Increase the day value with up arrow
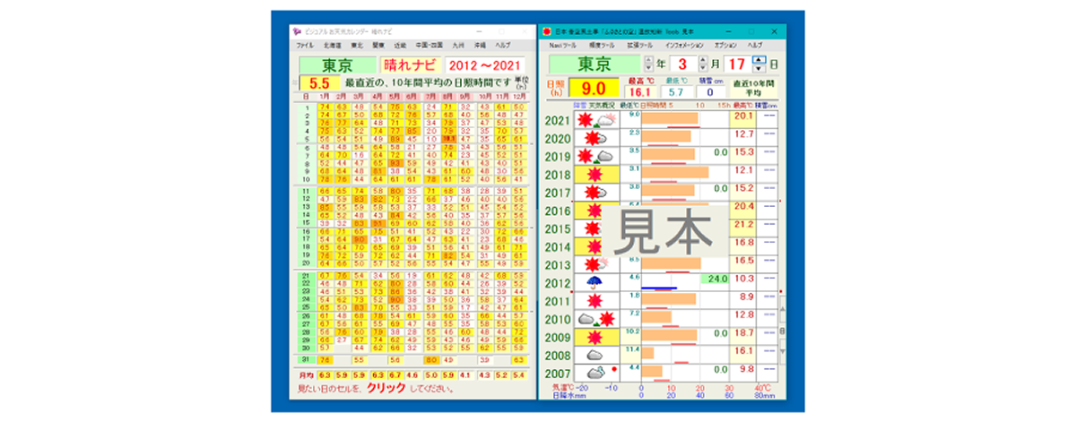The image size is (1076, 422). click(759, 60)
